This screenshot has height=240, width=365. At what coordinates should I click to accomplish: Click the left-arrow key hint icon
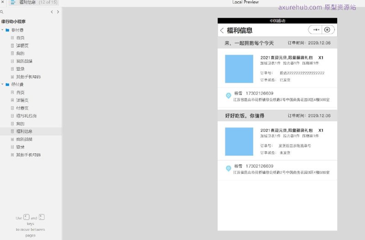[x=26, y=217]
